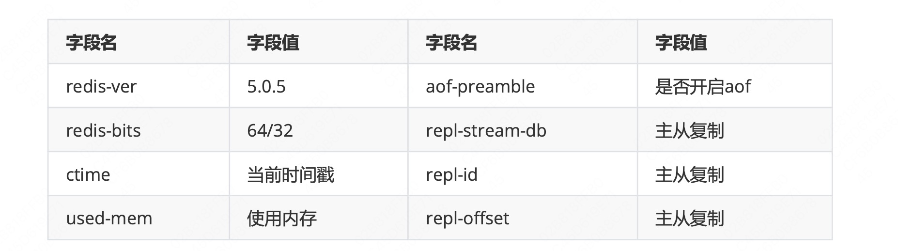Select the 64/32 value cell
898x251 pixels.
tap(319, 130)
